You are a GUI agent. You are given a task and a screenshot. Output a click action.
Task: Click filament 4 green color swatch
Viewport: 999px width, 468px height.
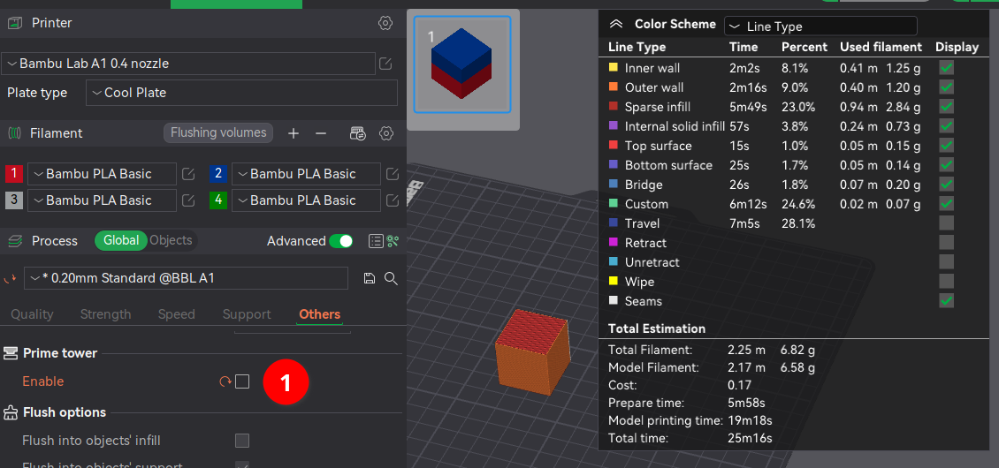(218, 200)
